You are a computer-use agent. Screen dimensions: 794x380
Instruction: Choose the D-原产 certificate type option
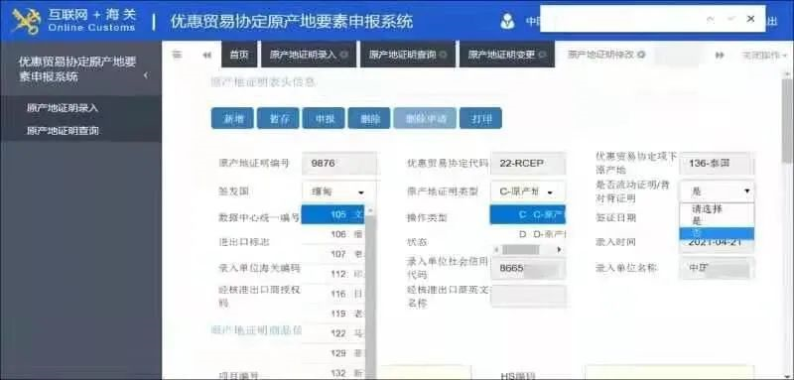[528, 234]
